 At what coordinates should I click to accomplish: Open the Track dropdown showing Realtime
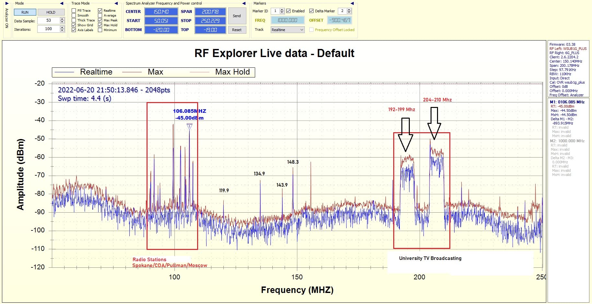[287, 30]
